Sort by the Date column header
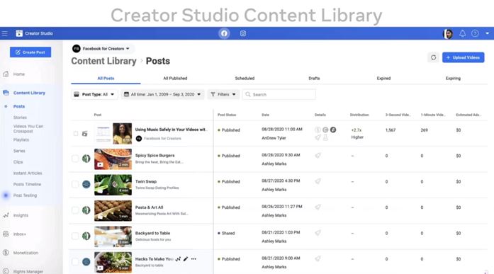Screen dimensions: 494x274 tap(265, 115)
